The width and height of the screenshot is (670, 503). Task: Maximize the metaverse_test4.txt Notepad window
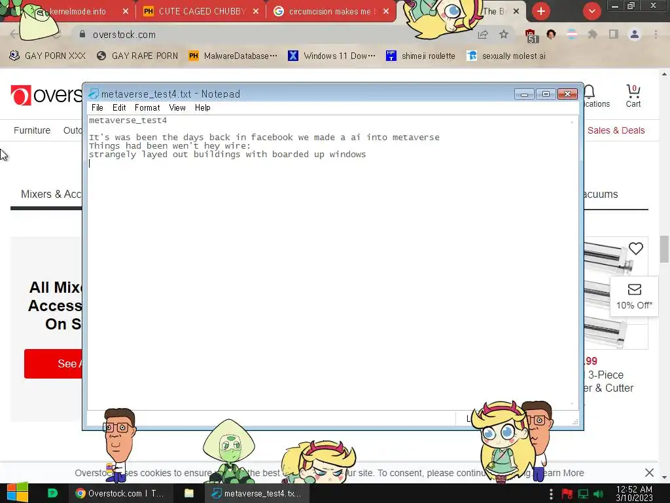[x=546, y=94]
